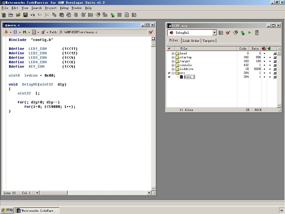285x214 pixels.
Task: Click the Undo arrow in the toolbar
Action: pyautogui.click(x=33, y=15)
